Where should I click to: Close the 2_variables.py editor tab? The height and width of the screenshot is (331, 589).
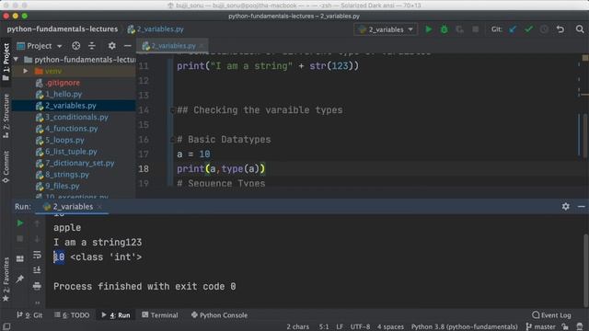202,46
